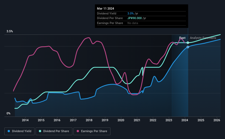This screenshot has width=225, height=139.
Task: Click the 2021 x-axis label
Action: point(137,120)
